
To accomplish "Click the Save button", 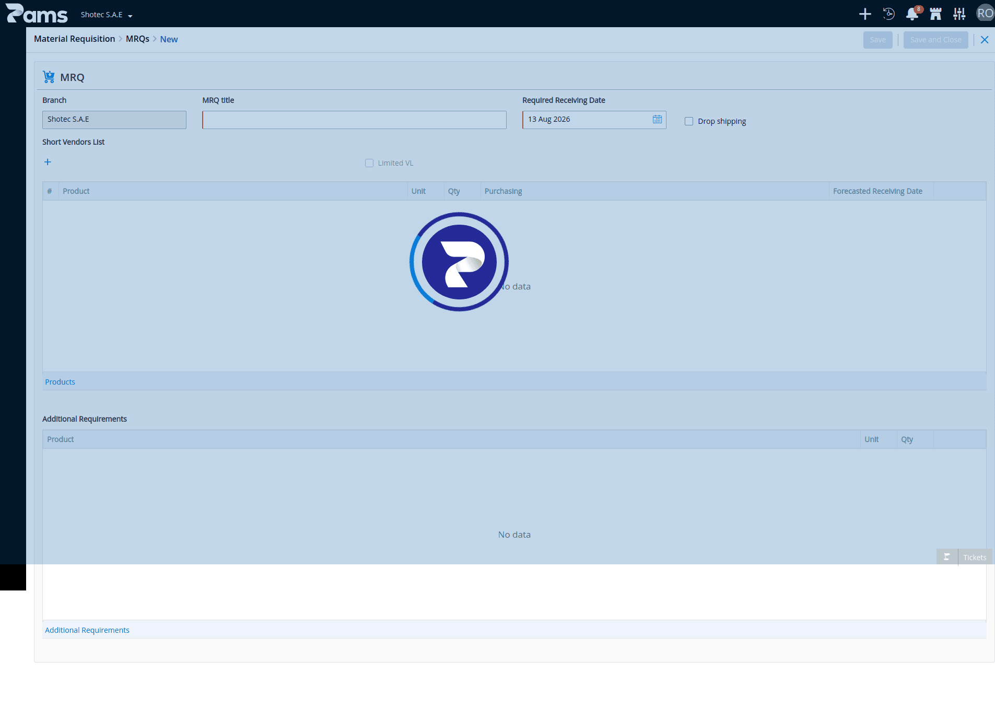I will [x=877, y=40].
